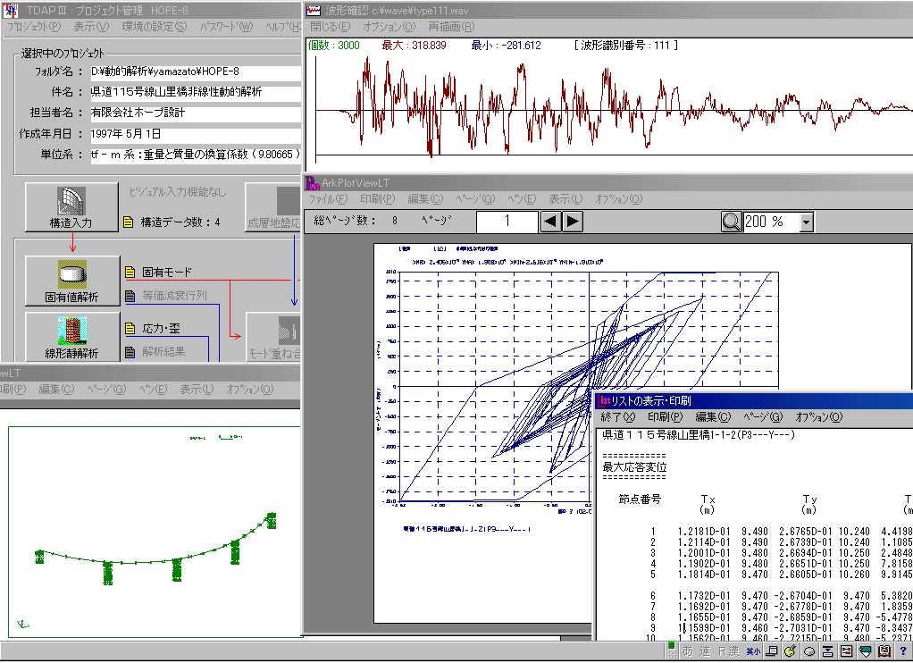Click the 固有モード label
The height and width of the screenshot is (663, 913).
pyautogui.click(x=166, y=272)
